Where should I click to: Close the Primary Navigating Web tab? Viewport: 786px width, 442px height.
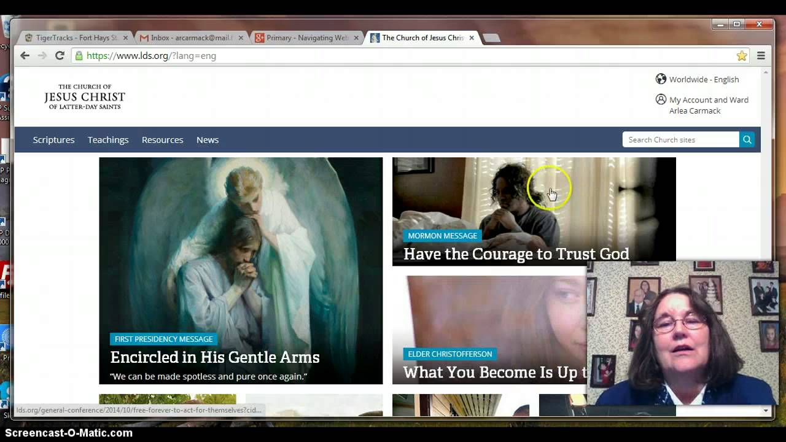(x=356, y=37)
